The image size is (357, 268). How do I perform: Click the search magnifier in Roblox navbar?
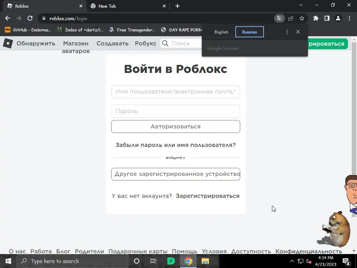point(165,43)
